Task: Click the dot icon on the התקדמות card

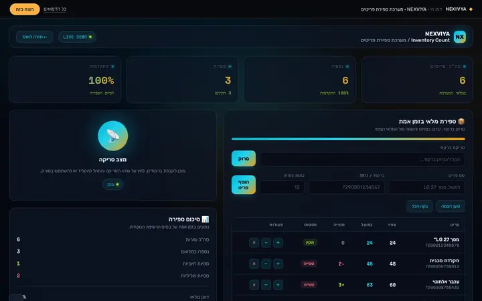Action: pyautogui.click(x=112, y=66)
